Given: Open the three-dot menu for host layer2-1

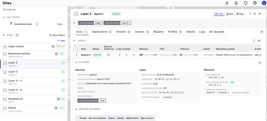Looking at the screenshot, I should 76,55.
